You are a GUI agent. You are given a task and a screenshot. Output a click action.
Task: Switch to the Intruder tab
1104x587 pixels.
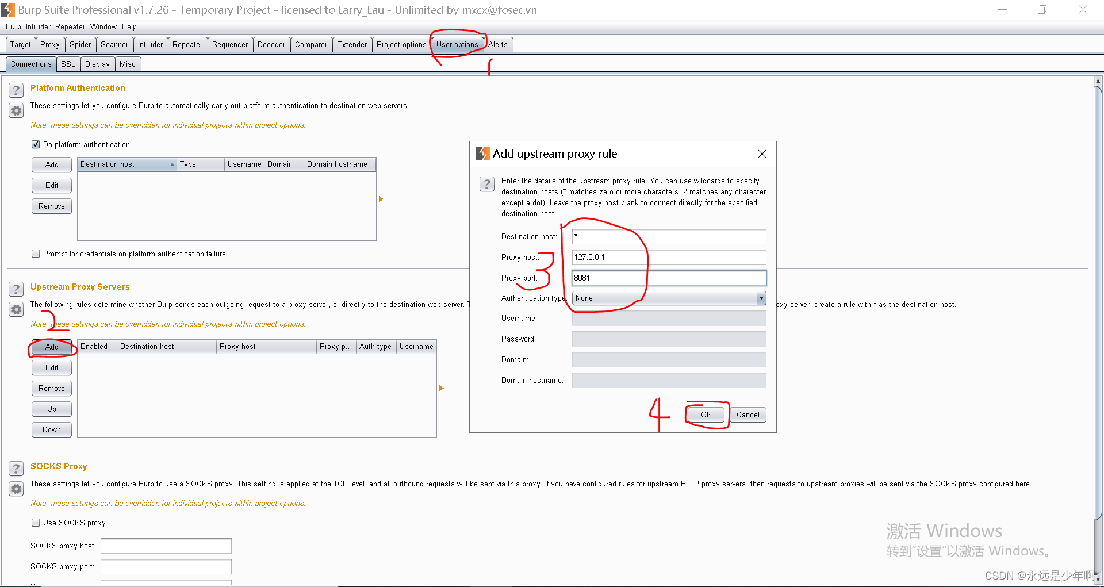[x=151, y=44]
